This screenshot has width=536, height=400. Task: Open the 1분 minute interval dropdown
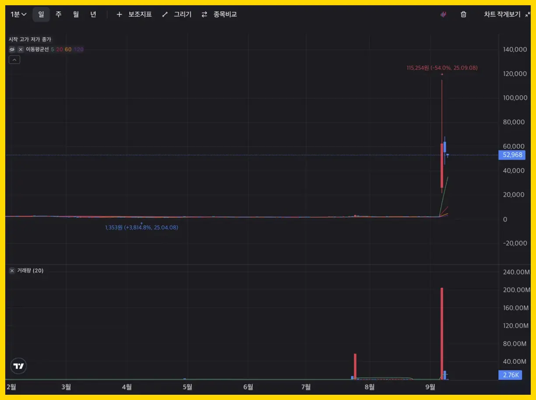[x=18, y=14]
